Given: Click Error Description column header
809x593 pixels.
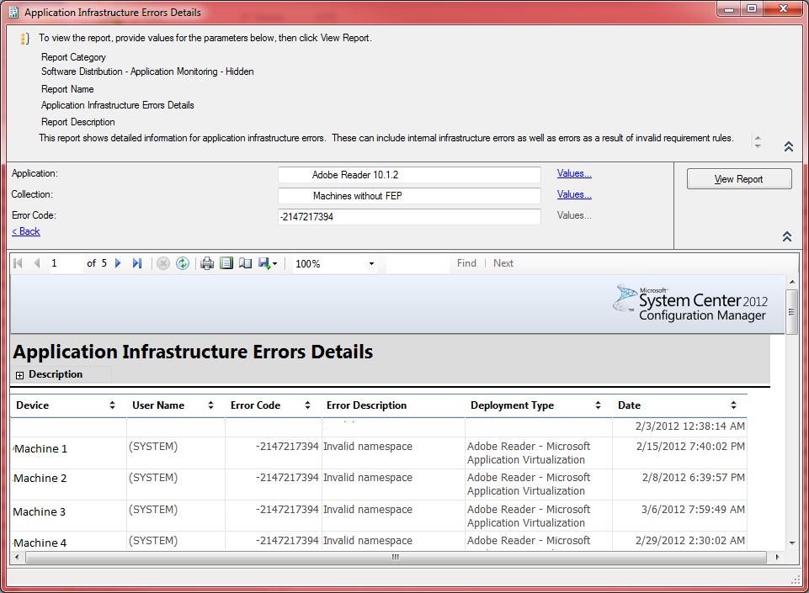Looking at the screenshot, I should click(x=366, y=405).
